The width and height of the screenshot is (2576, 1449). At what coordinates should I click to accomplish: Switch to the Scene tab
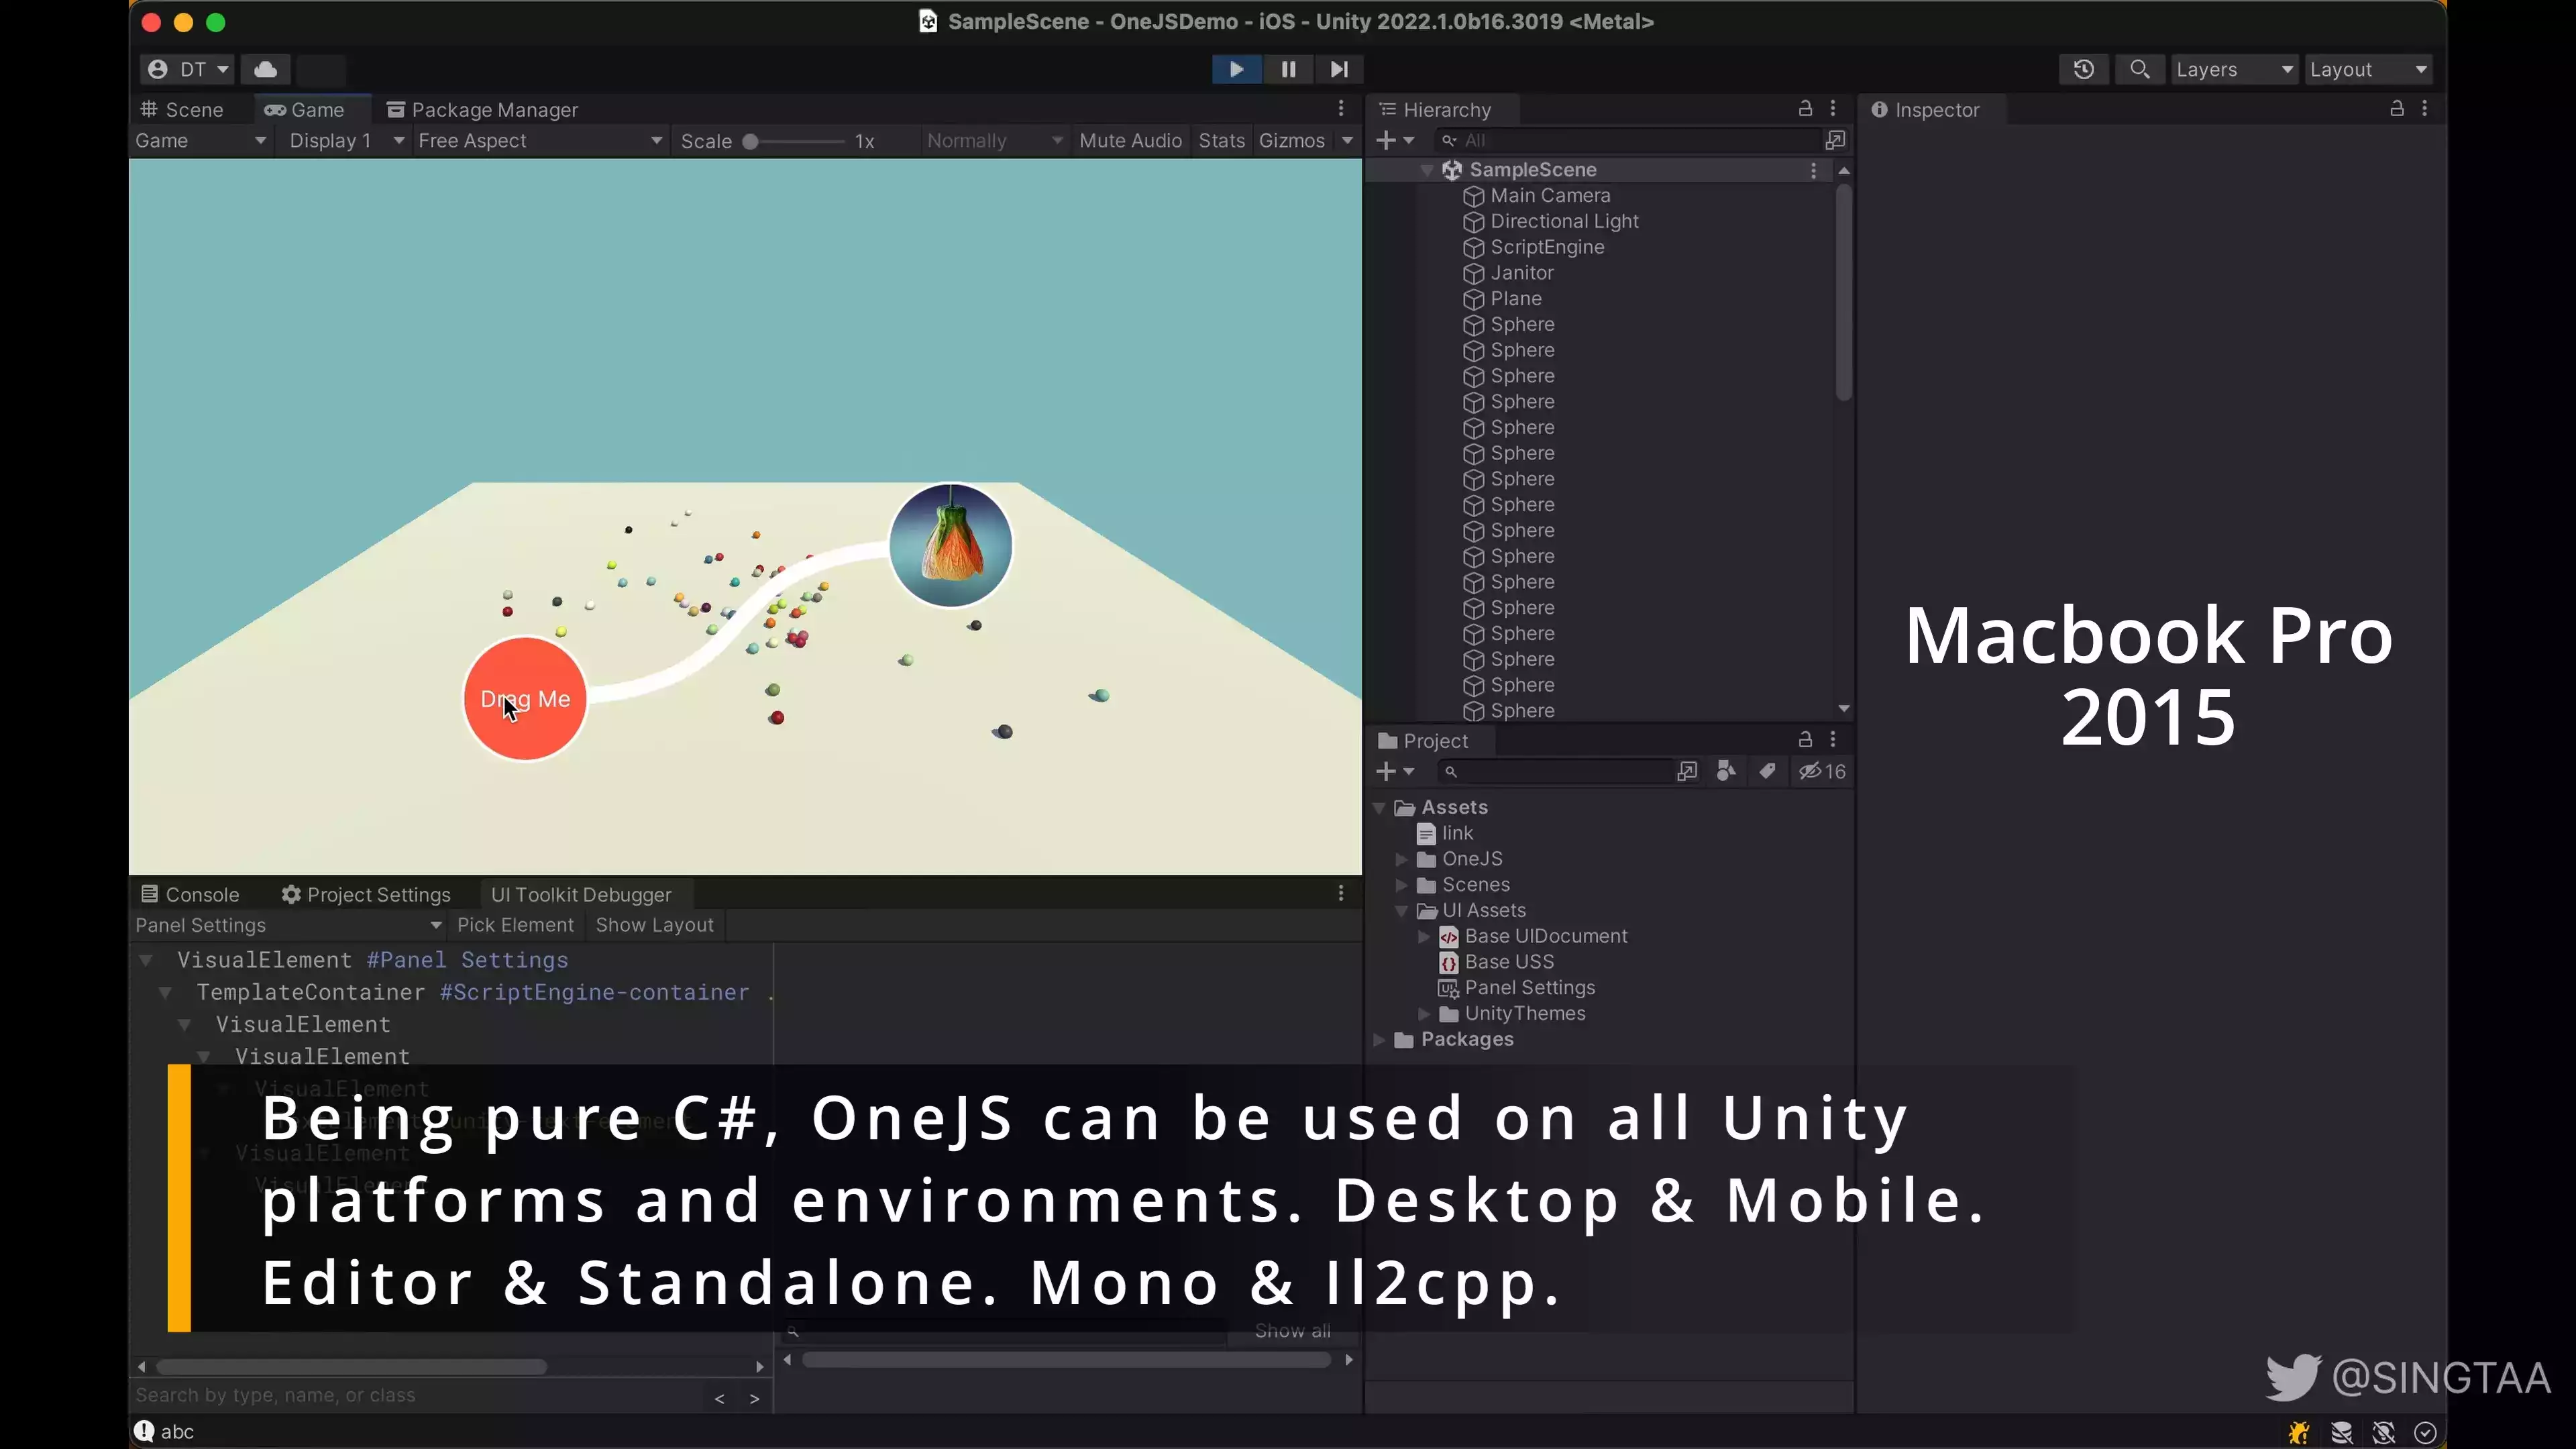pyautogui.click(x=183, y=109)
